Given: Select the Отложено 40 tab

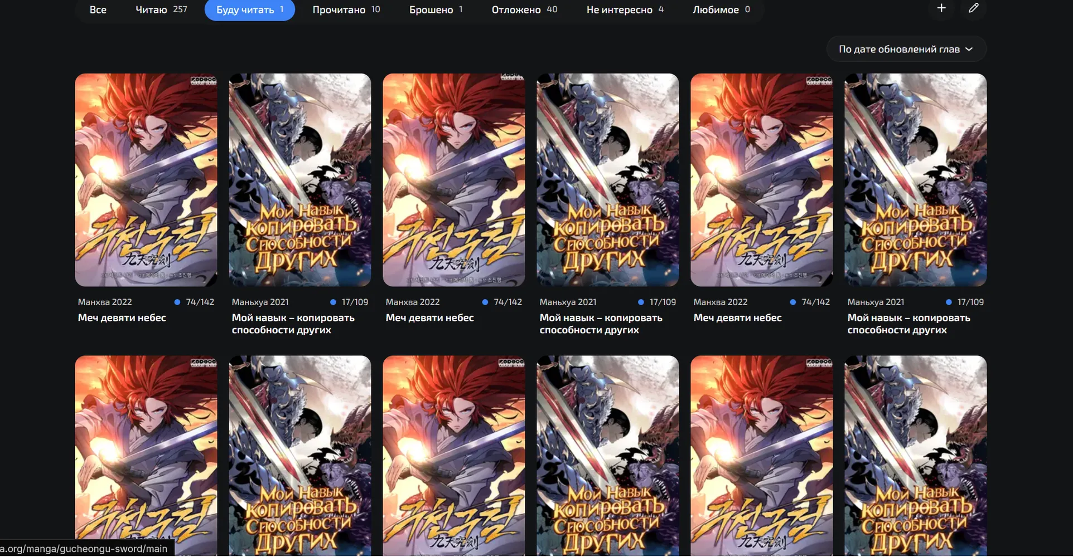Looking at the screenshot, I should coord(524,9).
